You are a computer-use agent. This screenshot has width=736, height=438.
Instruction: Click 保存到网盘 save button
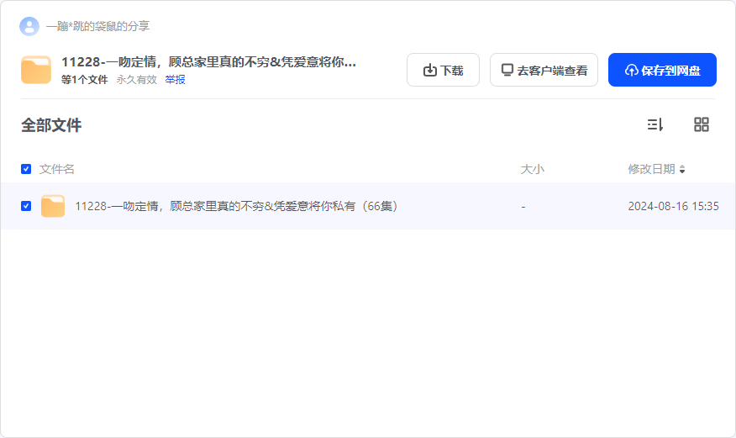662,70
